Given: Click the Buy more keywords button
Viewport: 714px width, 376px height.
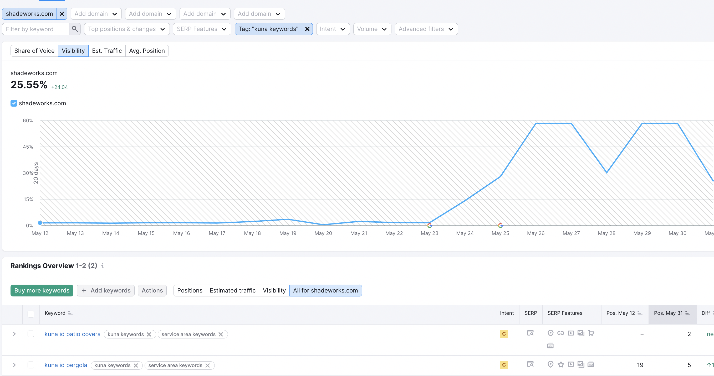Looking at the screenshot, I should (42, 290).
